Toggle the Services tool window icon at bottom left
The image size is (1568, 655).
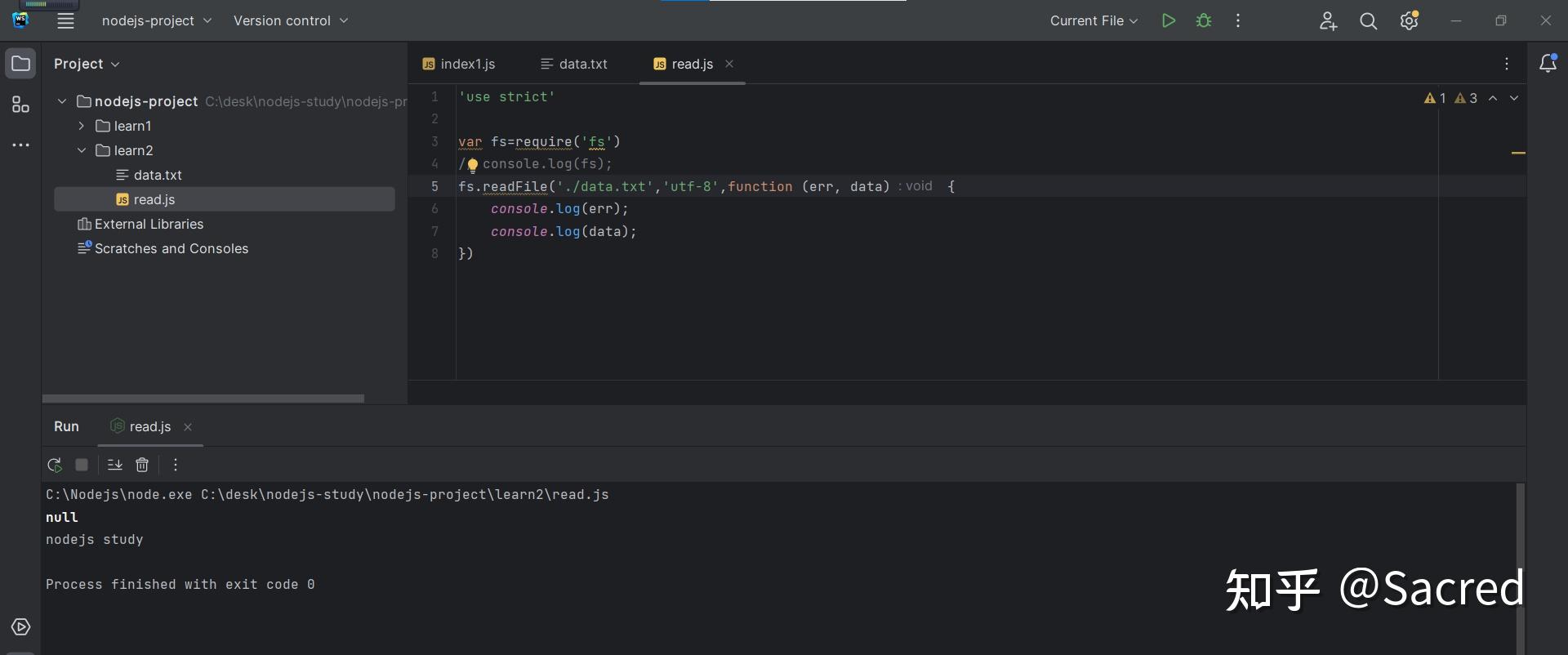20,626
